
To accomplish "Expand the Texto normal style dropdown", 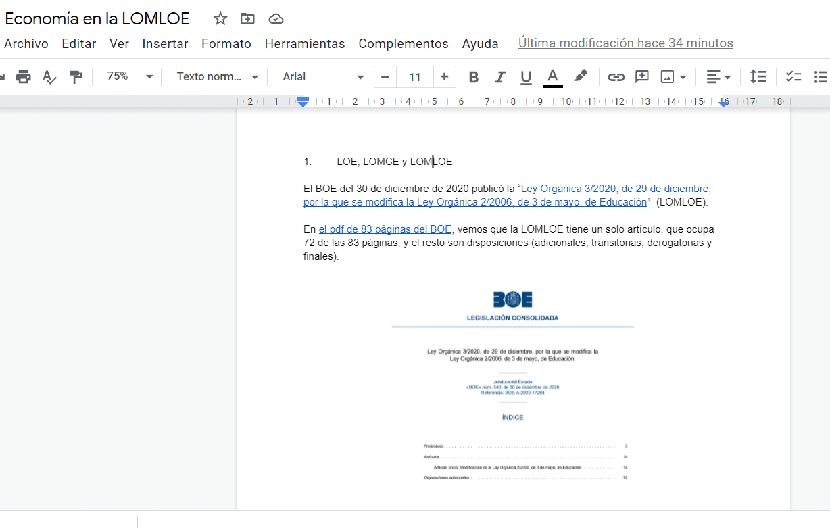I will 218,77.
